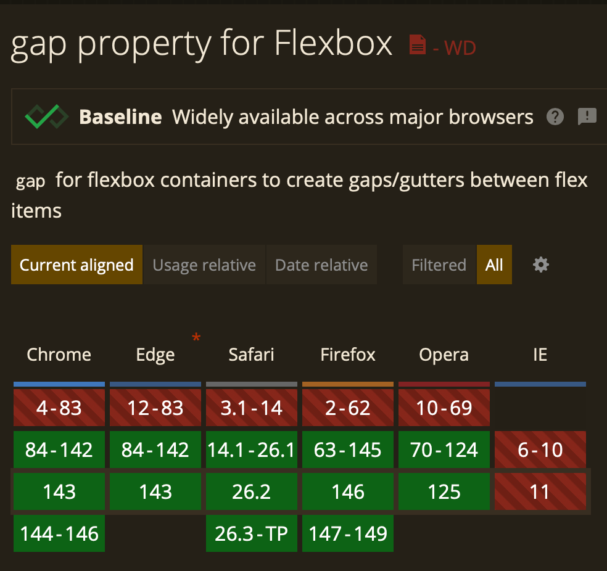Screen dimensions: 607x571
Task: Open settings via the gear icon
Action: click(540, 265)
